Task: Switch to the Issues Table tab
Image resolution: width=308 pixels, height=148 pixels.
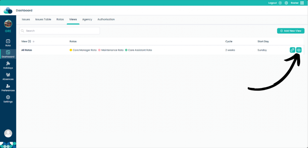Action: pyautogui.click(x=43, y=19)
